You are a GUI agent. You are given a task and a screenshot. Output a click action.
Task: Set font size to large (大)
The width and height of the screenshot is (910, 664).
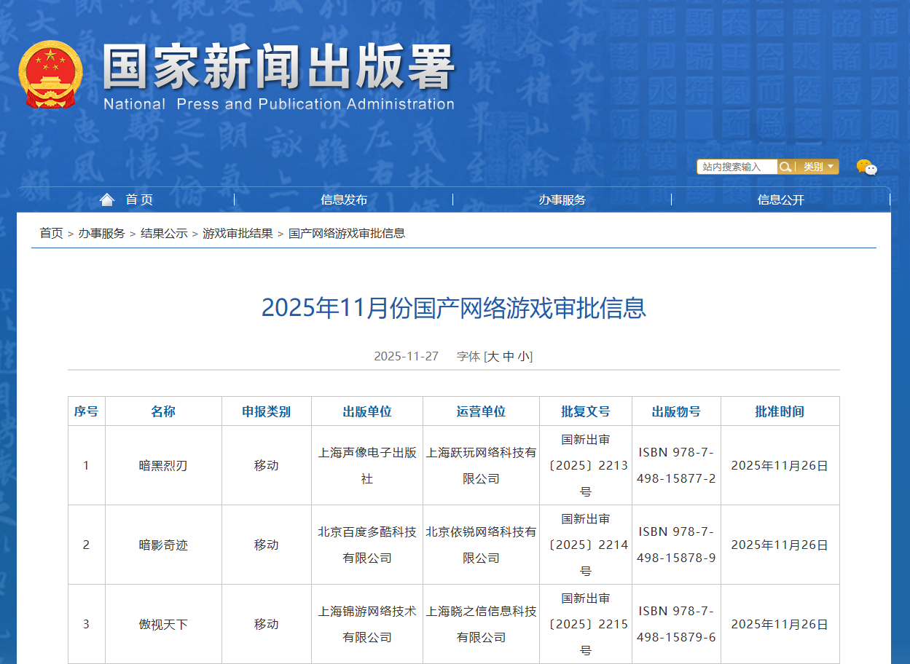click(x=493, y=356)
